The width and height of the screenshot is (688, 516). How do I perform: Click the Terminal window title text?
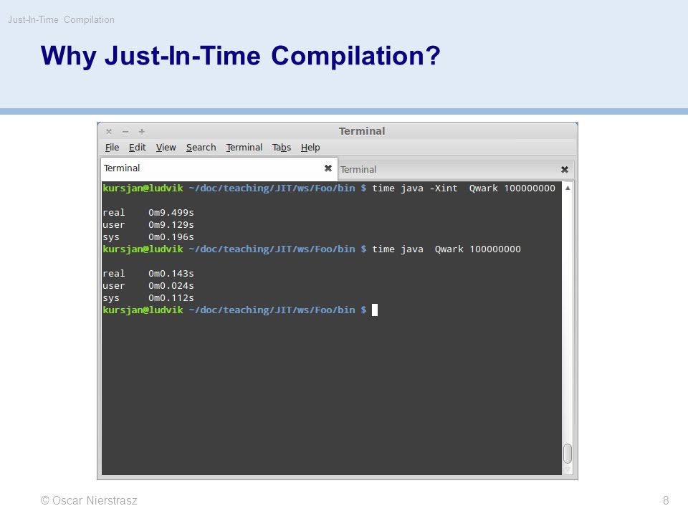point(362,131)
